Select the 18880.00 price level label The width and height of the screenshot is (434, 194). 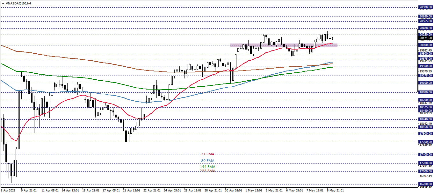(x=426, y=92)
